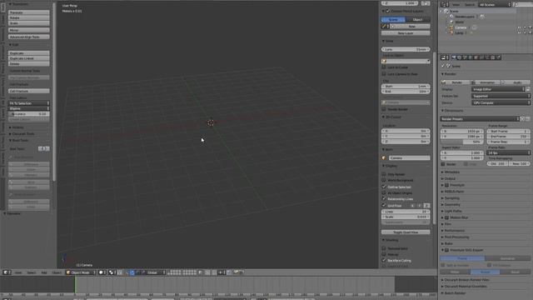
Task: Open the Object menu in 3D header
Action: [x=57, y=272]
